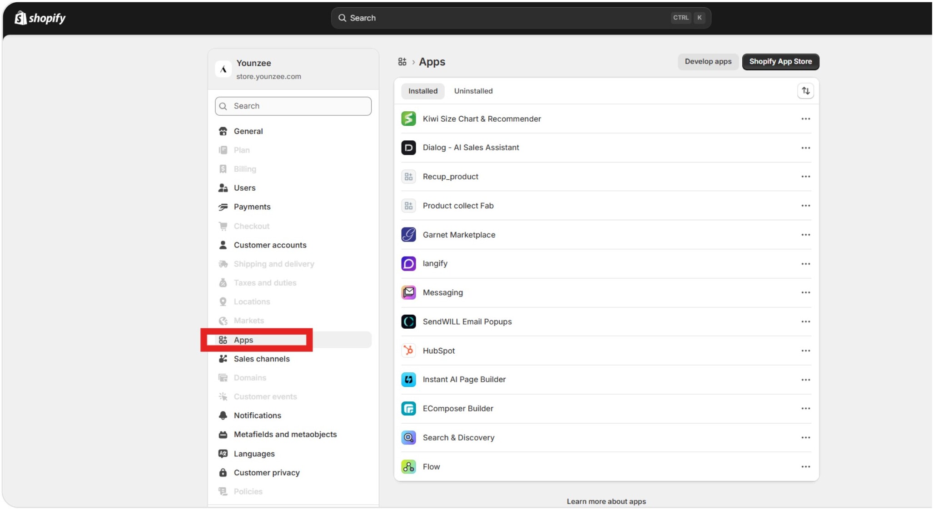Click the Garnet Marketplace app icon
Screen dimensions: 933x509
point(408,235)
